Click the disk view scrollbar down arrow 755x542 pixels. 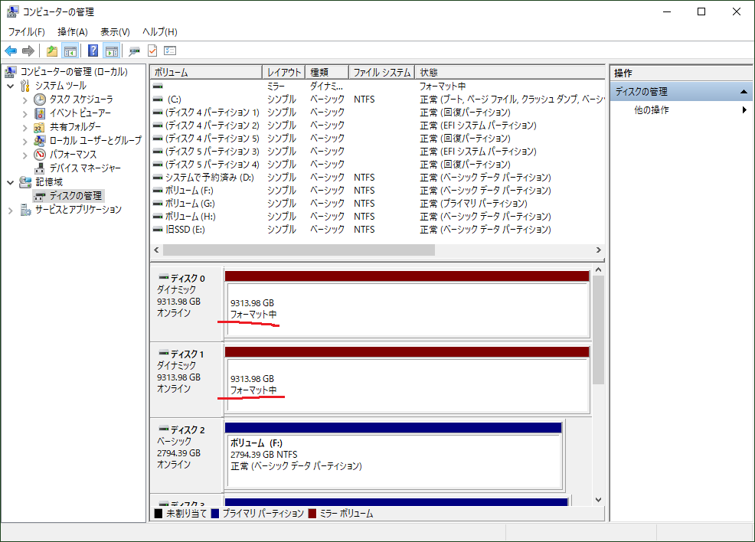coord(599,500)
